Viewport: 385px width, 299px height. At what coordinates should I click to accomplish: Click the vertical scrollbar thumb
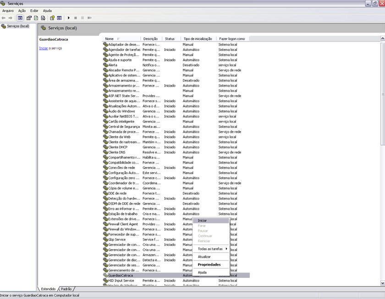tap(383, 94)
